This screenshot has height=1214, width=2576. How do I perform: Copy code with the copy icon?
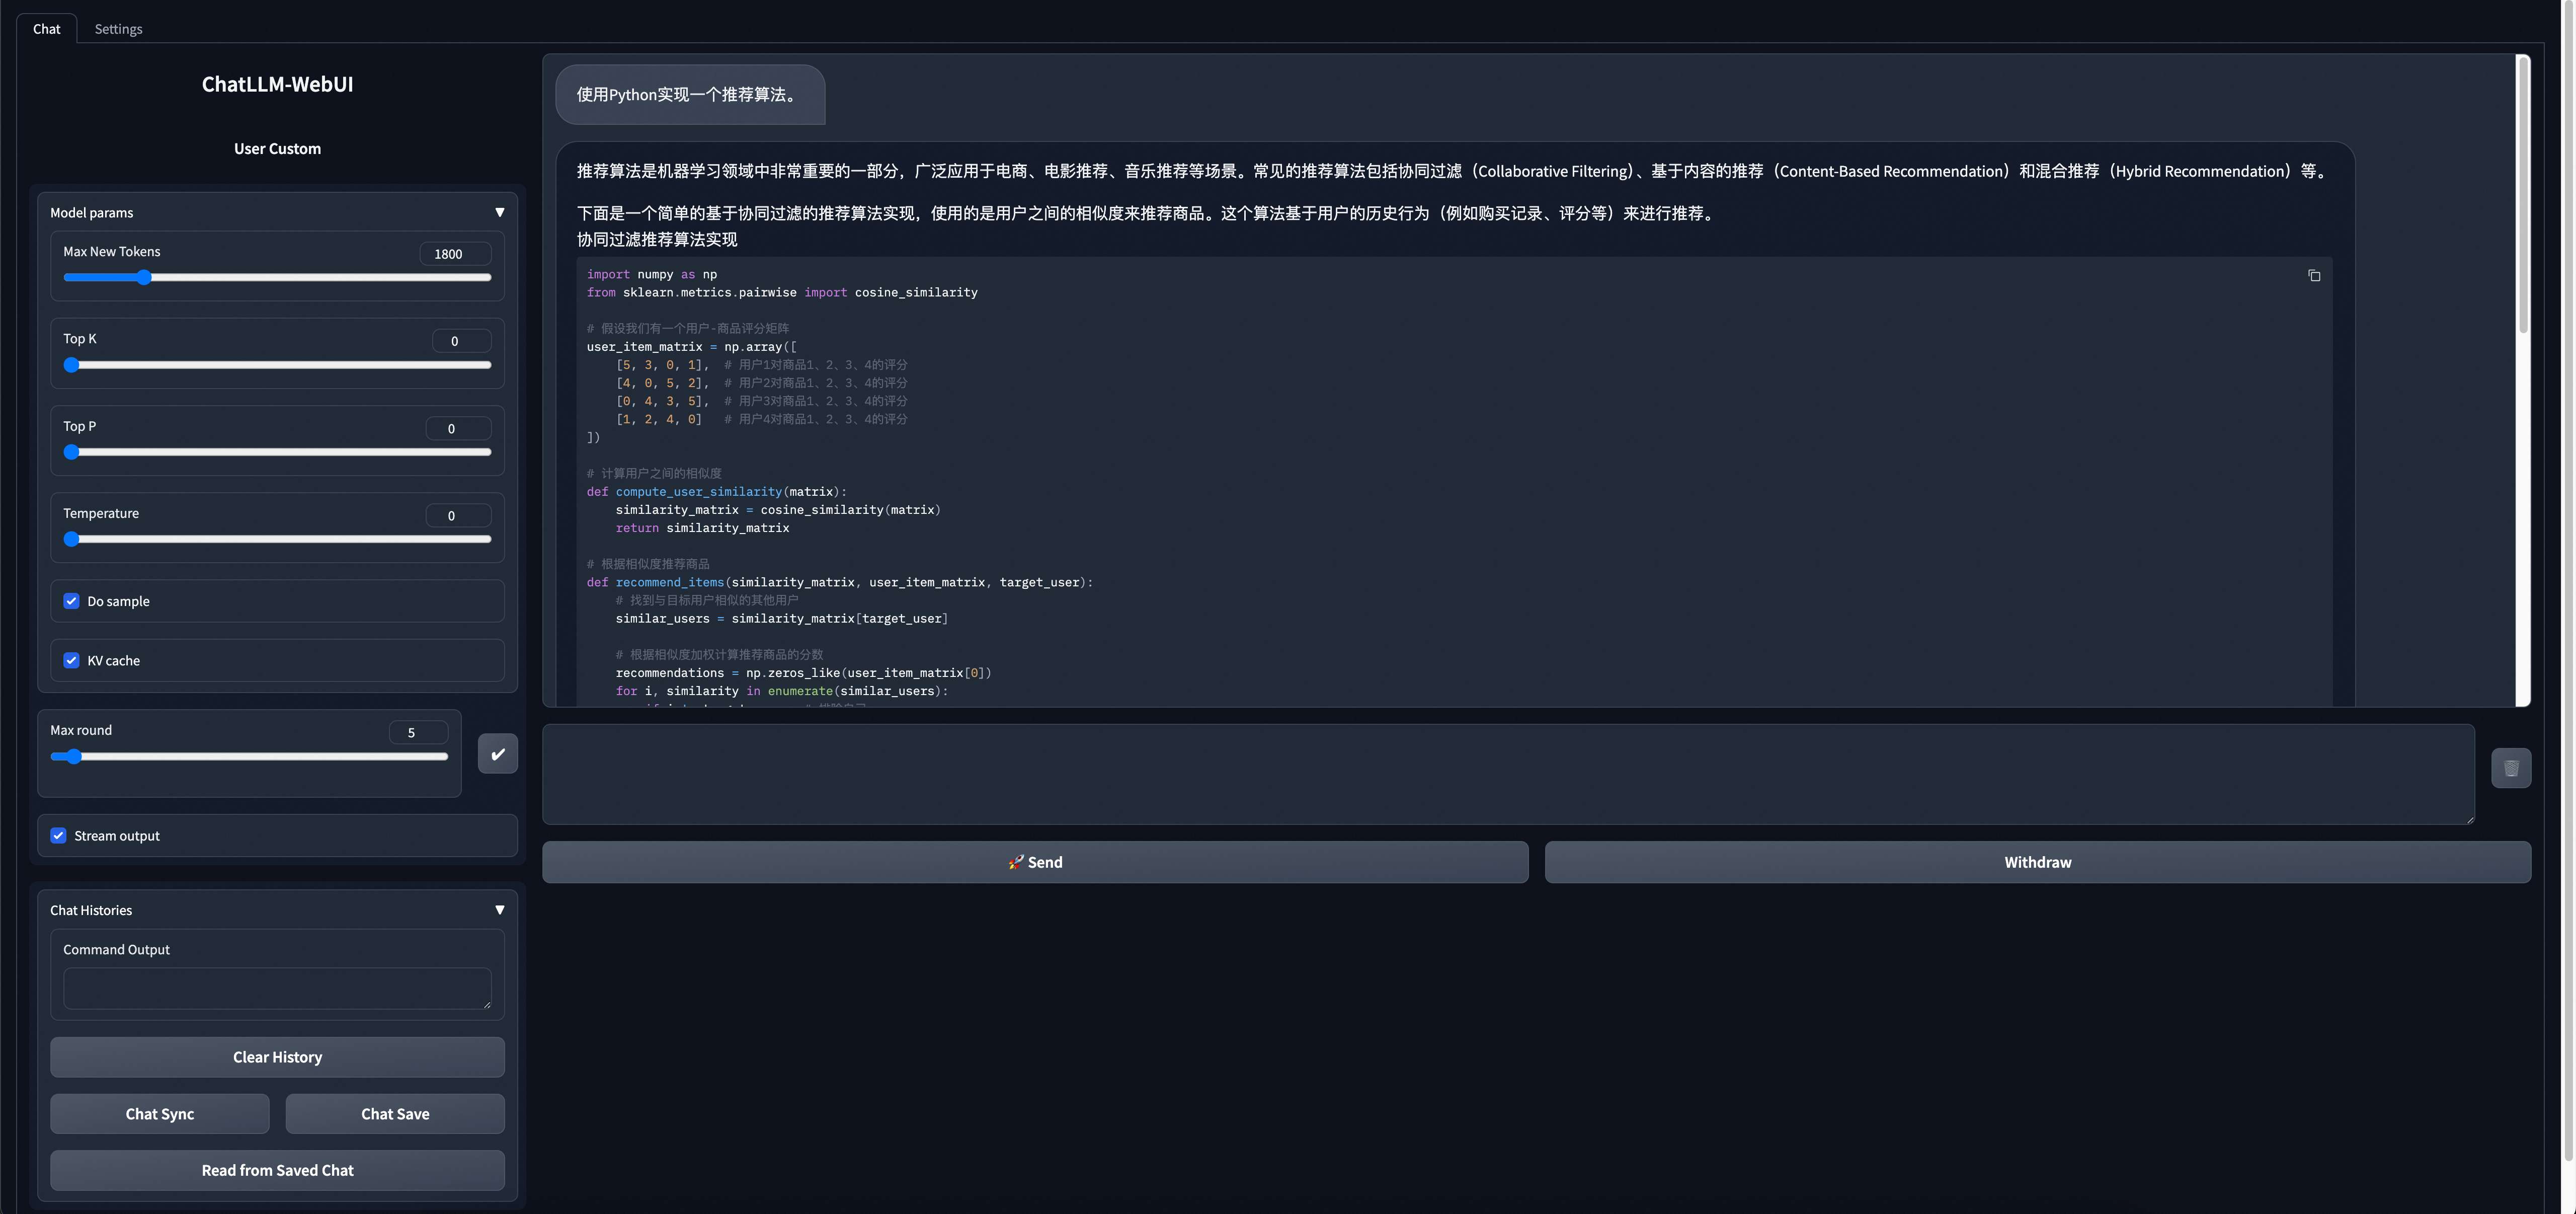(2313, 276)
